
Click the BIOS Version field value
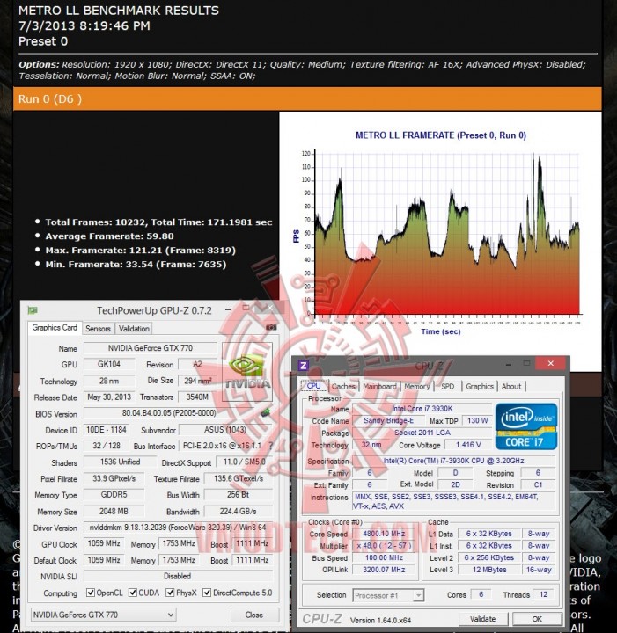(x=169, y=413)
